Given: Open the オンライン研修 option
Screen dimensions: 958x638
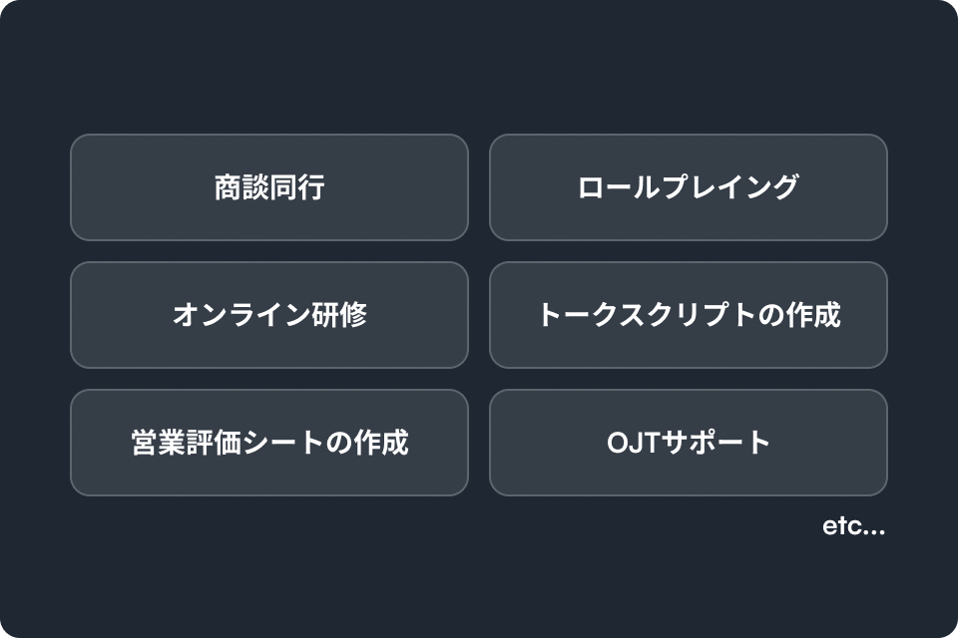Looking at the screenshot, I should click(x=269, y=315).
